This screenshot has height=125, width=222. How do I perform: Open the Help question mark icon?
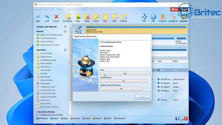153,17
